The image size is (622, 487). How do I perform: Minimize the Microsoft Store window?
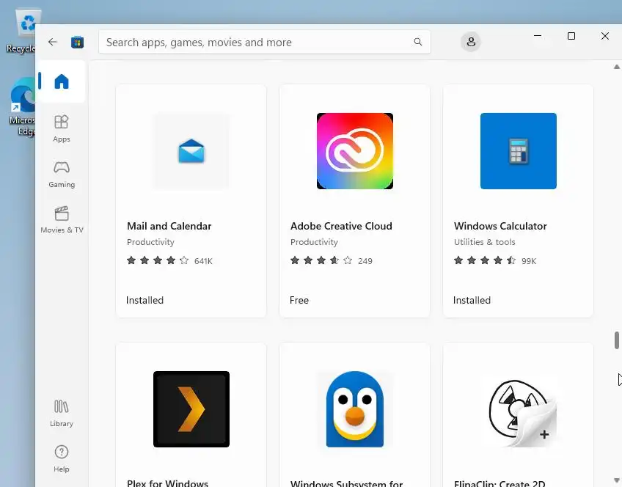coord(538,36)
